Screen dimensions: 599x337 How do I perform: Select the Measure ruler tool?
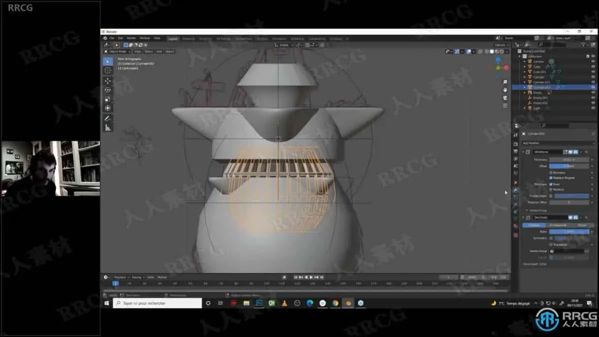[108, 127]
